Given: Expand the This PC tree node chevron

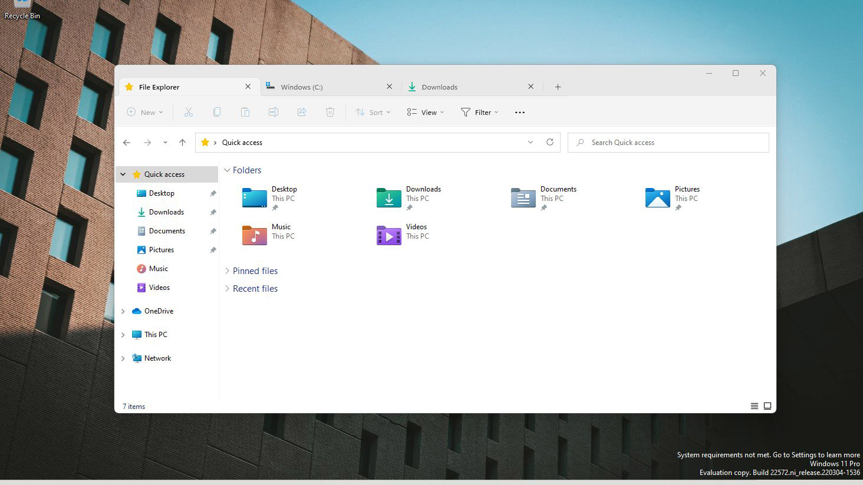Looking at the screenshot, I should [x=123, y=335].
